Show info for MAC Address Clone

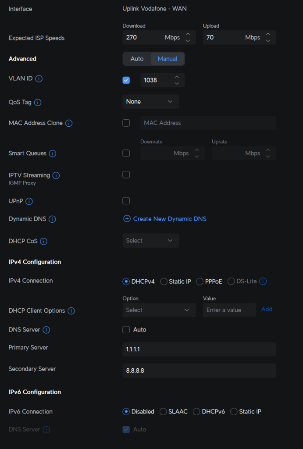[x=69, y=123]
